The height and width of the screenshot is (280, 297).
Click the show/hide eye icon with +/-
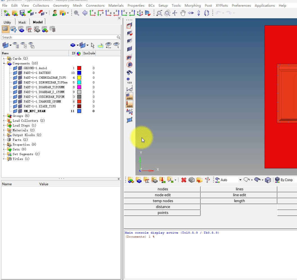point(108,45)
